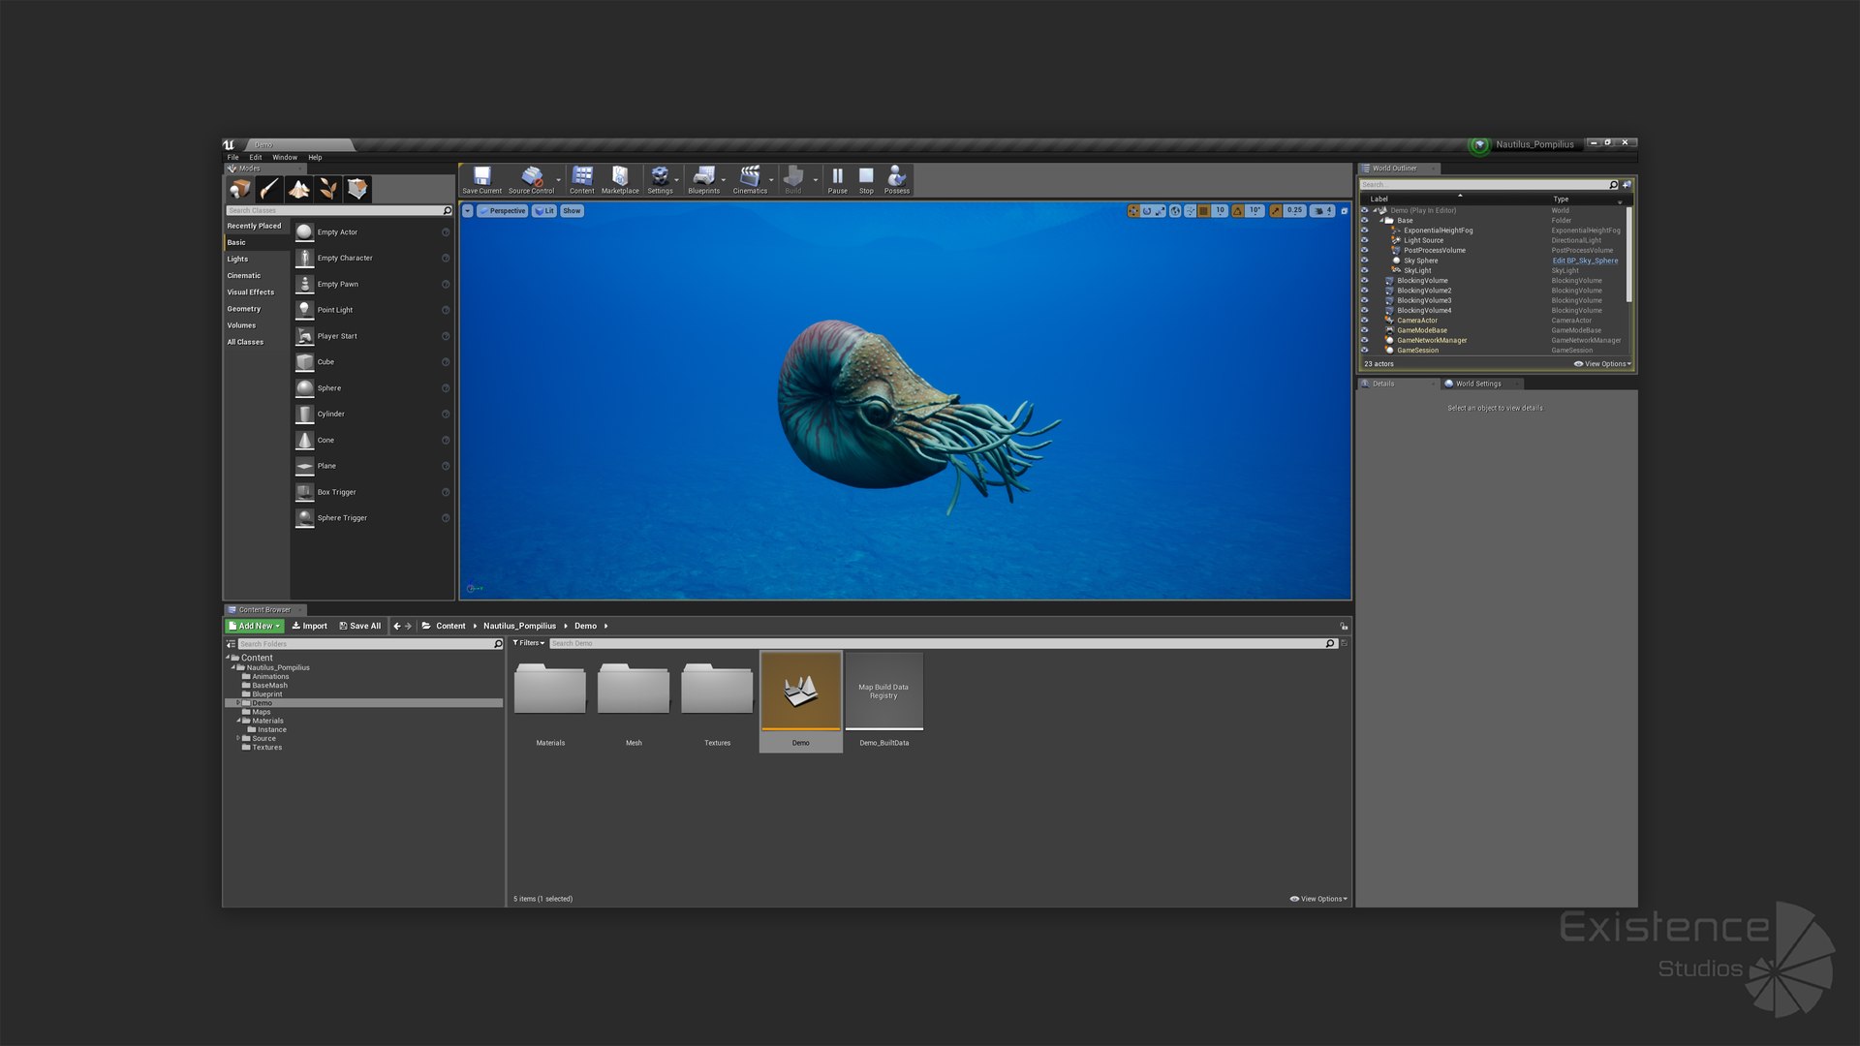1860x1046 pixels.
Task: Click the Settings toolbar icon
Action: (660, 180)
